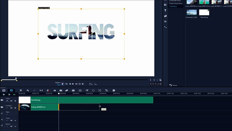This screenshot has height=131, width=232.
Task: Open the Transition library icon below Title
Action: [165, 16]
